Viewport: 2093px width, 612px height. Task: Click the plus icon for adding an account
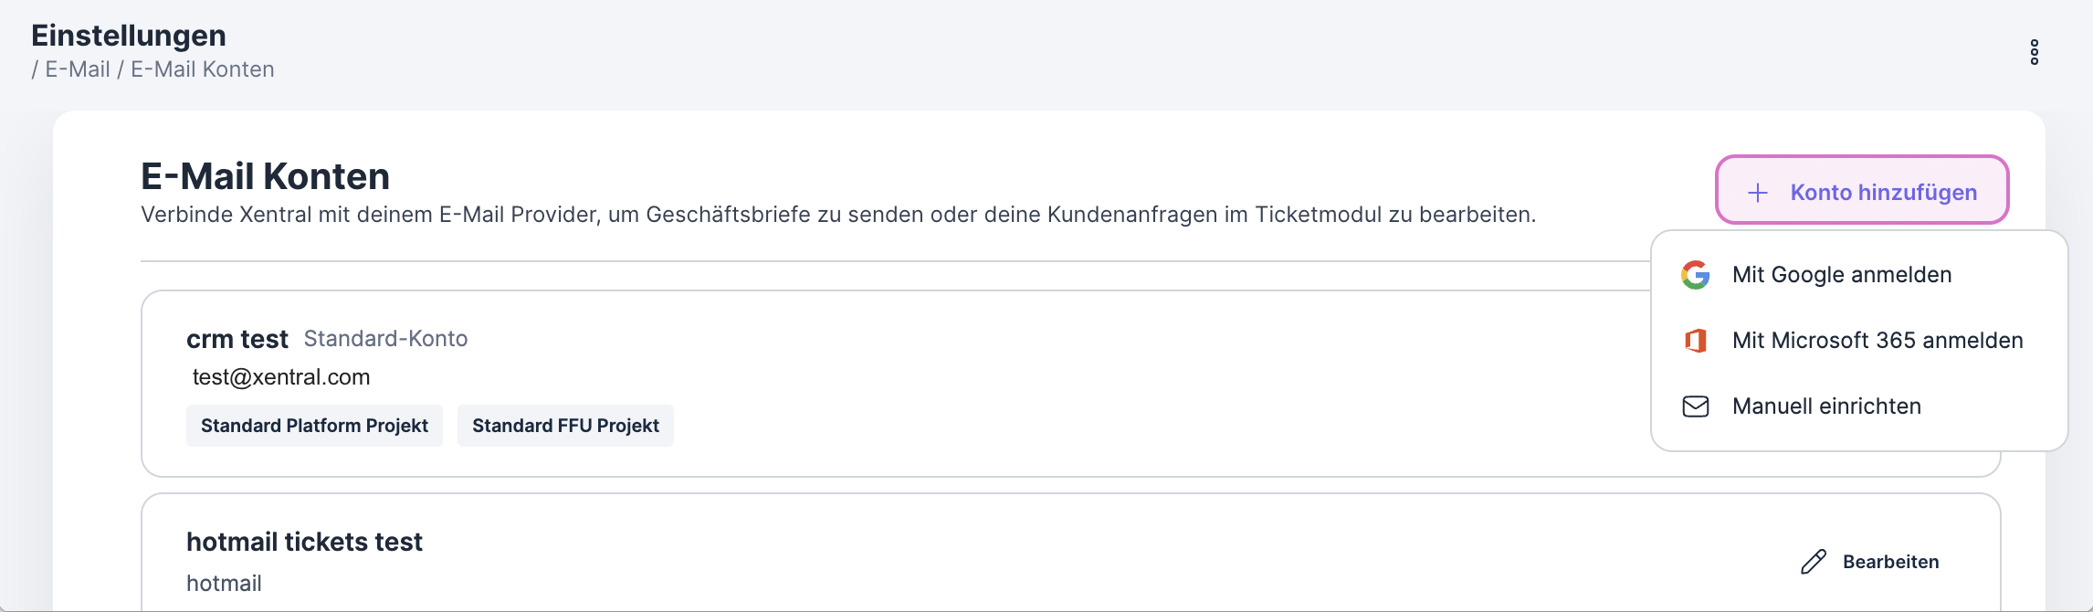click(1757, 193)
